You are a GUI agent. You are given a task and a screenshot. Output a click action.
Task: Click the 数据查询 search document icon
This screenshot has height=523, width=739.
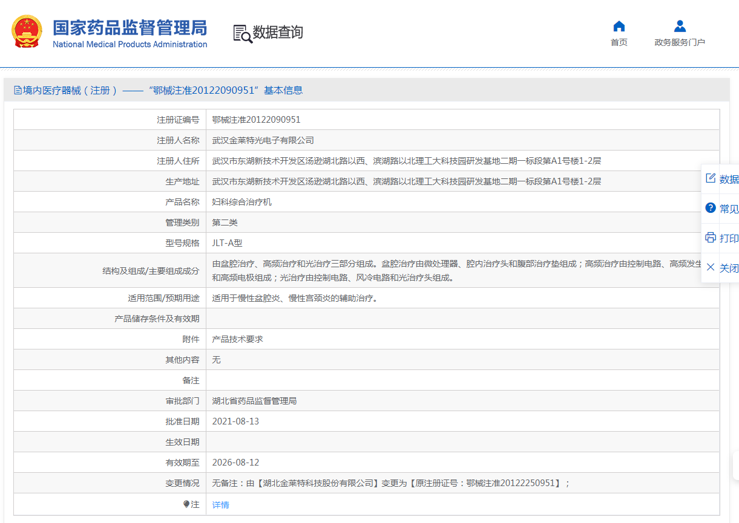click(x=243, y=33)
